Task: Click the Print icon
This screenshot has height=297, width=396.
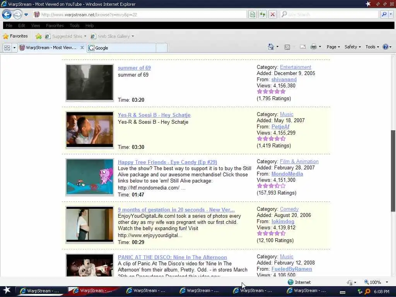Action: click(313, 47)
